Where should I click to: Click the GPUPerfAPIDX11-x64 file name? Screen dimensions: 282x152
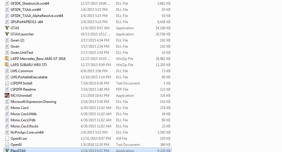click(27, 22)
